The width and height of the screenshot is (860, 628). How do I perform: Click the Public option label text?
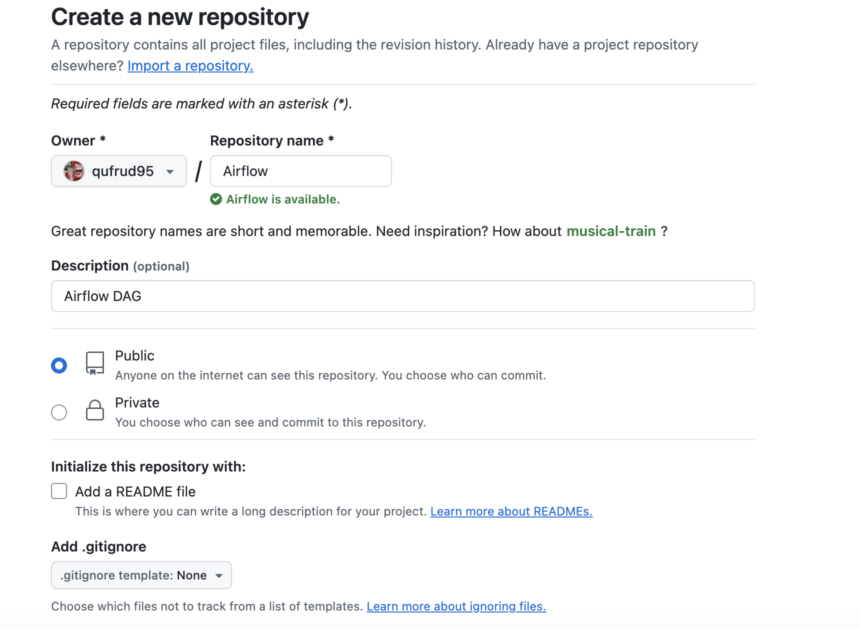(x=134, y=355)
